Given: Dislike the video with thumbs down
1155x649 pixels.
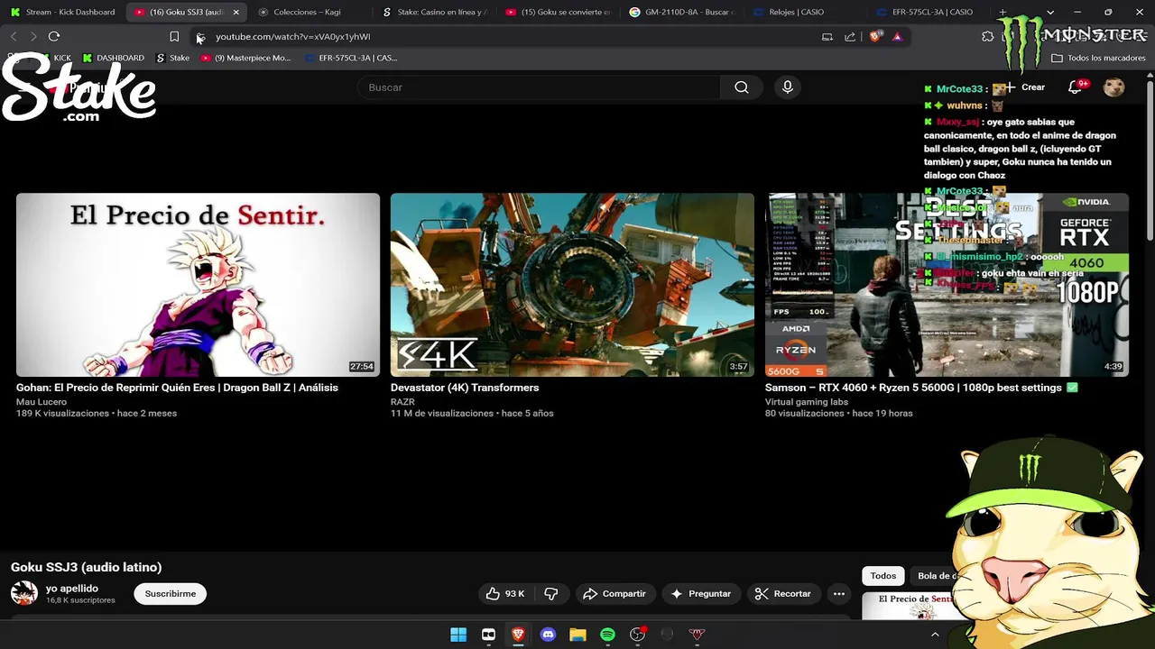Looking at the screenshot, I should point(550,593).
